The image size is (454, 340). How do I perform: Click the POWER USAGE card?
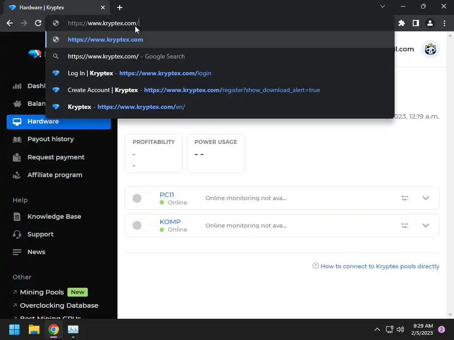[x=216, y=154]
